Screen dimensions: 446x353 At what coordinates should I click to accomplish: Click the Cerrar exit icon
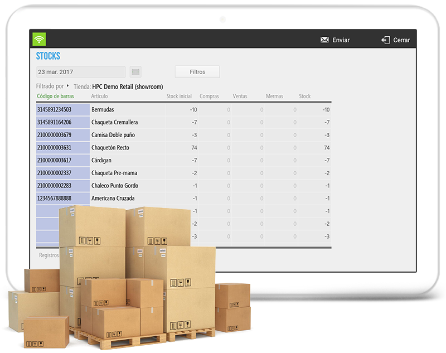[385, 40]
